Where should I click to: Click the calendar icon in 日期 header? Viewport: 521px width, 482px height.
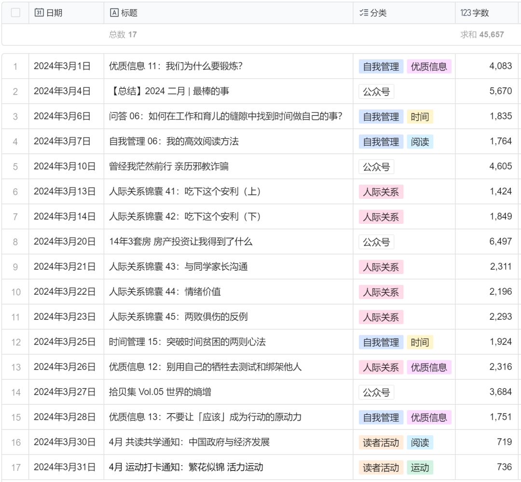click(x=39, y=13)
